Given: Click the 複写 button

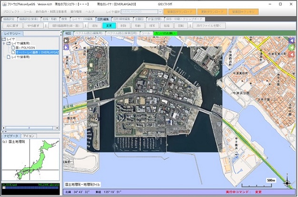Looking at the screenshot, I should 152,26.
